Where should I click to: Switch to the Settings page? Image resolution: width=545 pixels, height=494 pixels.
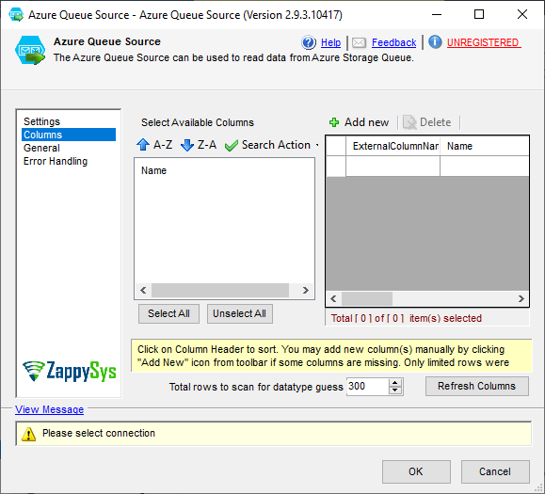point(41,121)
